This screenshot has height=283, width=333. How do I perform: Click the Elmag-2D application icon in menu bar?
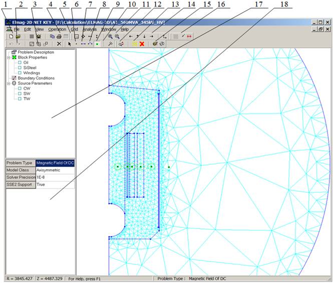(9, 29)
